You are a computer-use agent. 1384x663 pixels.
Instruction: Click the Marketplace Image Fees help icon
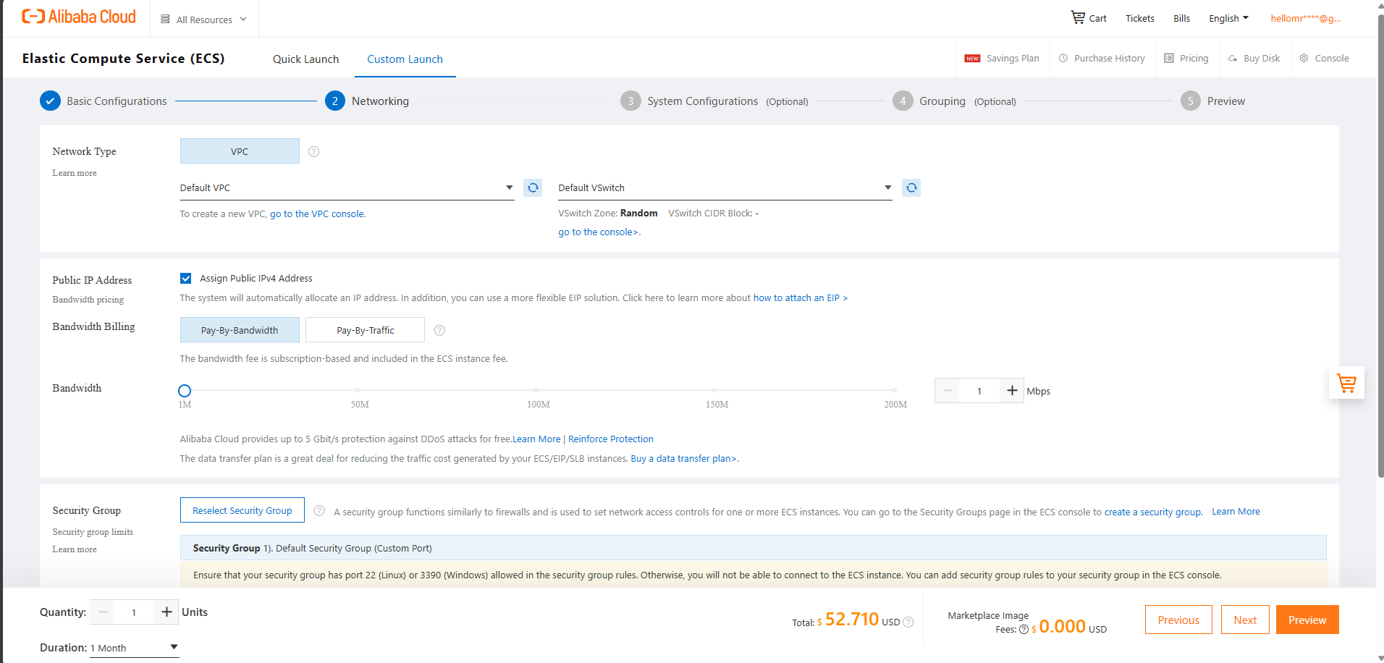(1024, 629)
